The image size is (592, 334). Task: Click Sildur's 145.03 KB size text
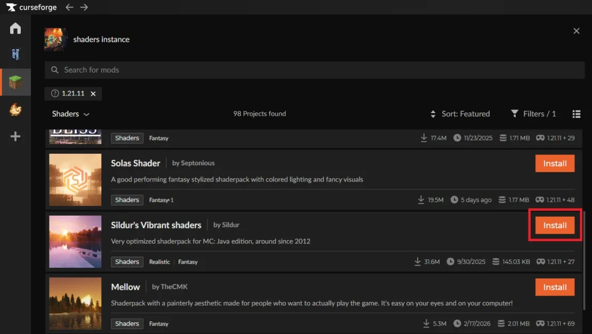coord(516,262)
